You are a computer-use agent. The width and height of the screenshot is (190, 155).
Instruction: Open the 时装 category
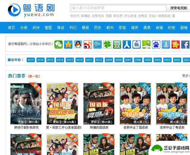pos(172,28)
